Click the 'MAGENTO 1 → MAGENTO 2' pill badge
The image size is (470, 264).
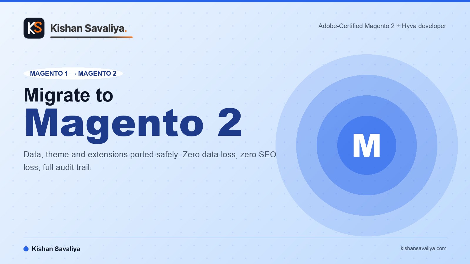73,73
